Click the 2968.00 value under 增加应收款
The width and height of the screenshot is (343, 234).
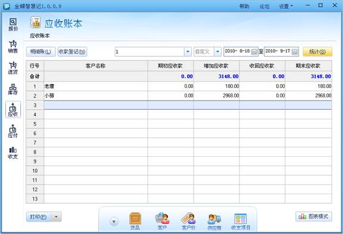pyautogui.click(x=231, y=96)
